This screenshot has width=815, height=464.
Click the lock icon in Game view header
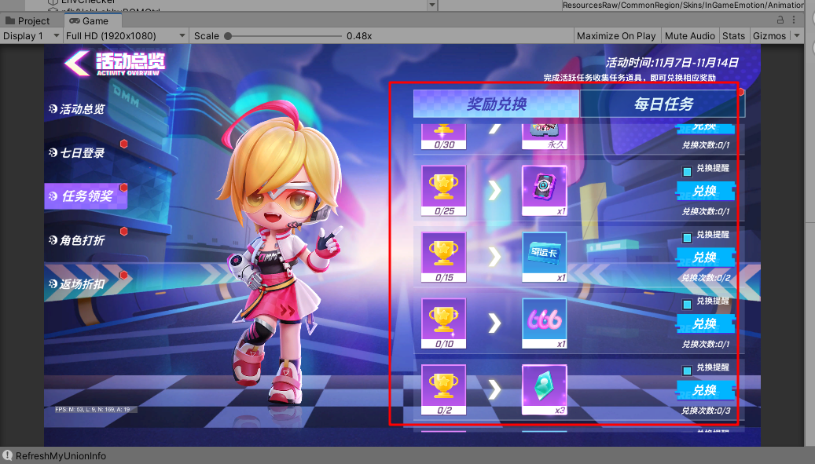tap(780, 20)
